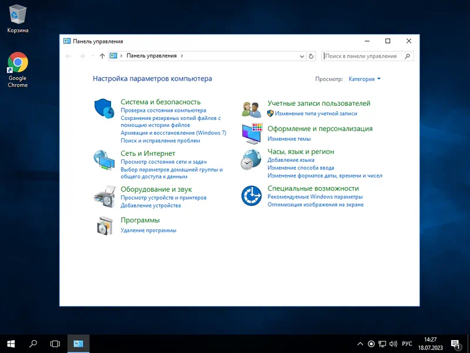The width and height of the screenshot is (470, 353).
Task: Open the network tray icon
Action: point(382,344)
